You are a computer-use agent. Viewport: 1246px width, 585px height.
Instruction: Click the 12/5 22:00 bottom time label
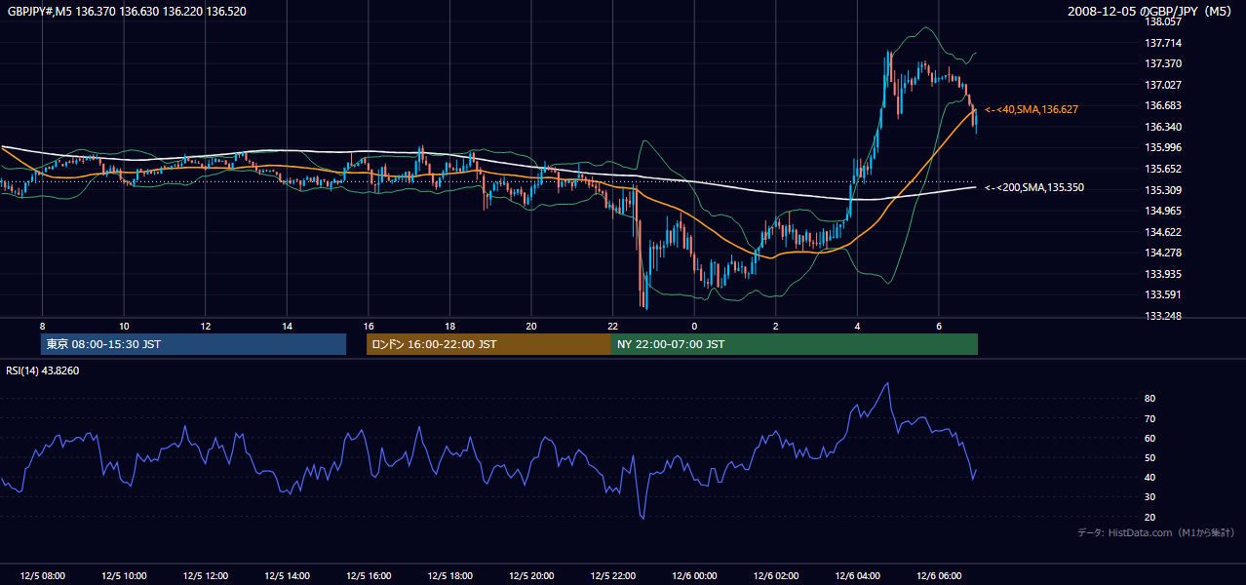[x=612, y=576]
